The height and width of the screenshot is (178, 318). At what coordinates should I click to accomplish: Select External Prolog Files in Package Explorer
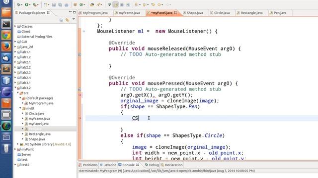click(37, 37)
